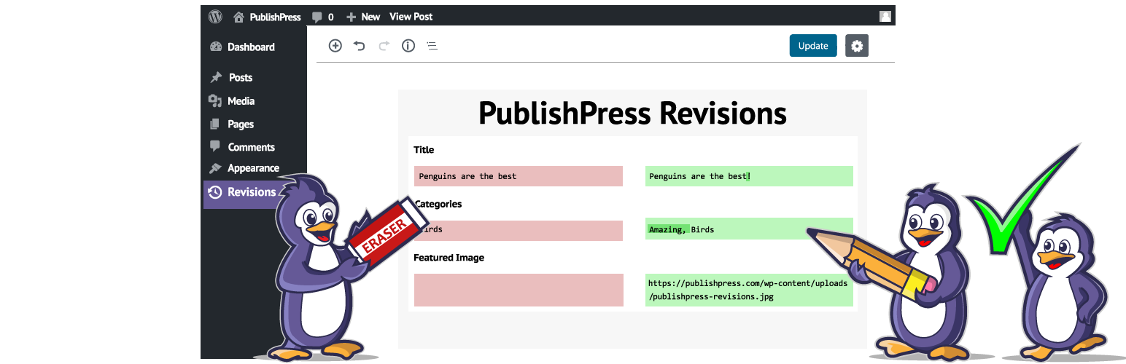This screenshot has width=1126, height=364.
Task: Open the PublishPress home icon
Action: click(x=238, y=16)
